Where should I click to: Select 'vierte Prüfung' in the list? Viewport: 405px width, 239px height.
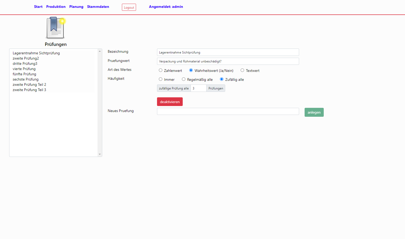tap(24, 69)
